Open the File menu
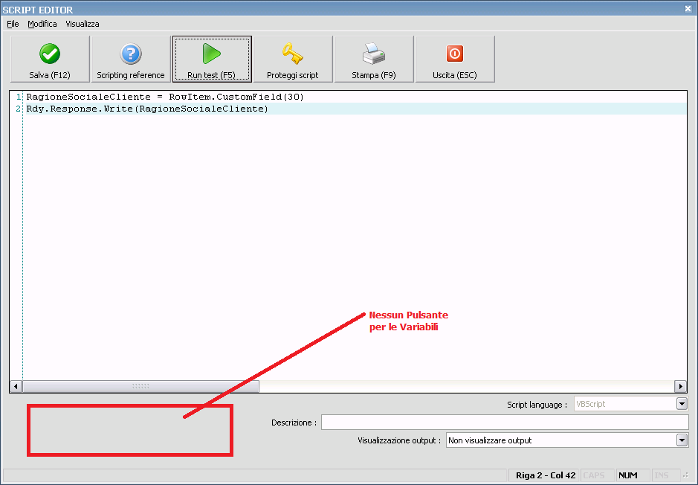 13,24
